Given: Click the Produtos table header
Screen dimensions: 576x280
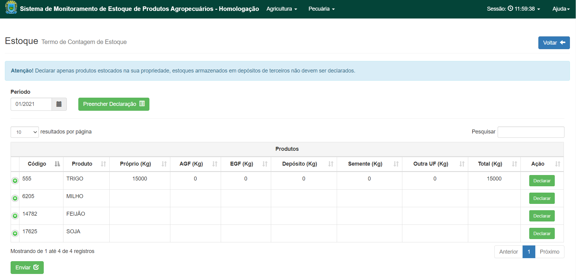Looking at the screenshot, I should point(287,149).
